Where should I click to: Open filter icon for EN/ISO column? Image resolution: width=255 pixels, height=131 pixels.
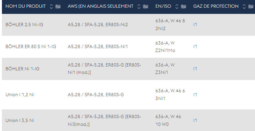(x=184, y=6)
